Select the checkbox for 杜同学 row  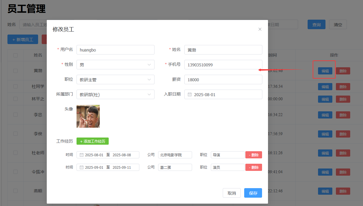[15, 86]
